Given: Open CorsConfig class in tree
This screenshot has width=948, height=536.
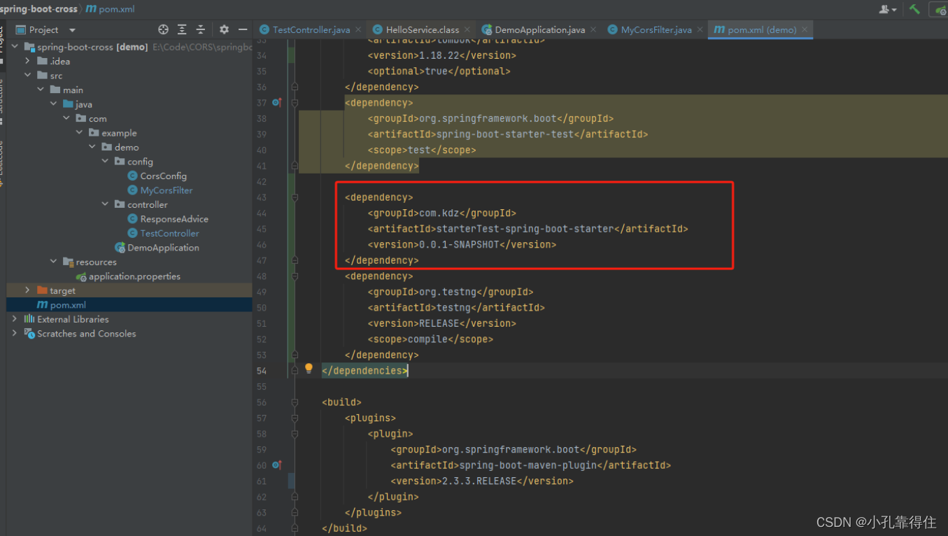Looking at the screenshot, I should tap(163, 176).
